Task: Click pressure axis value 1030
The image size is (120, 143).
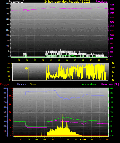Action: [x=112, y=9]
